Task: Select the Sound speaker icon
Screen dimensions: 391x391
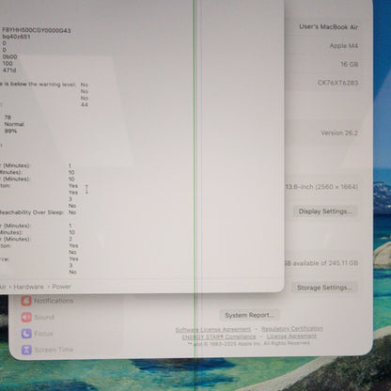Action: coord(26,318)
